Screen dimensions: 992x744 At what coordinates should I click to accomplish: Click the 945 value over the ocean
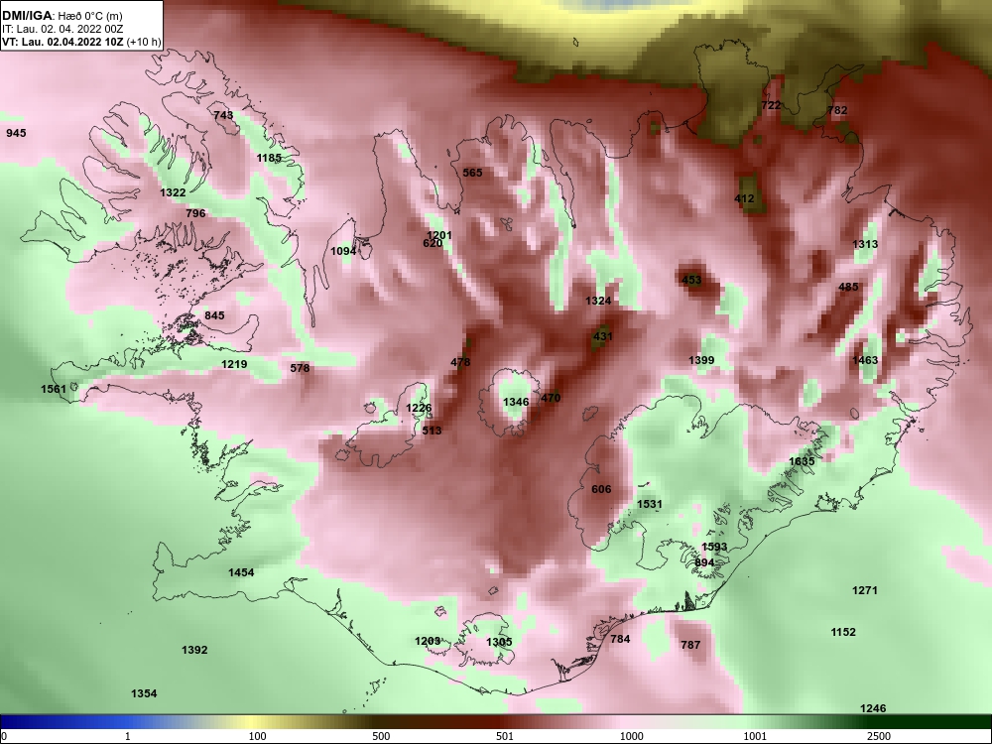(x=17, y=133)
